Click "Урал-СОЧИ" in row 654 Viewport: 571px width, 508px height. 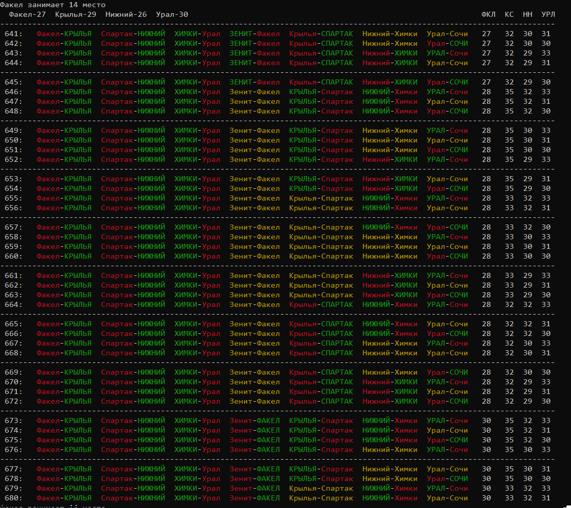[x=447, y=188]
